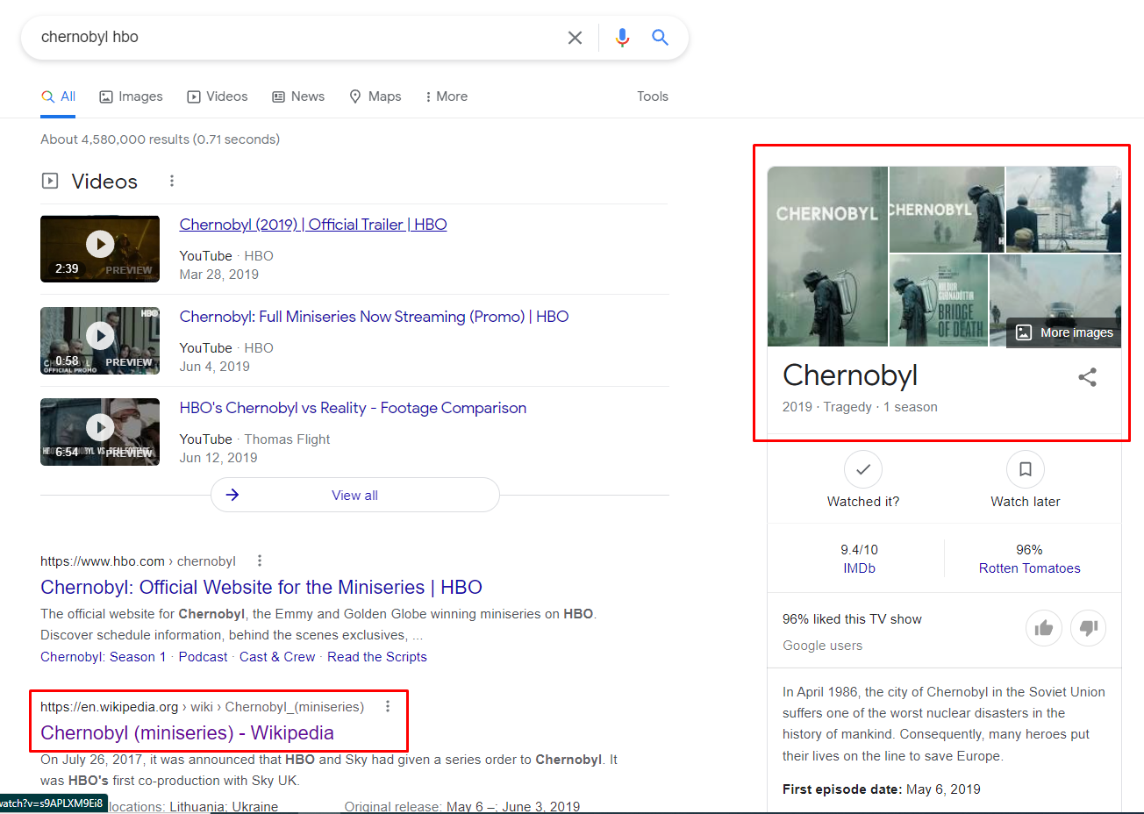Open the large Chernobyl poster image
The height and width of the screenshot is (814, 1144).
(827, 256)
